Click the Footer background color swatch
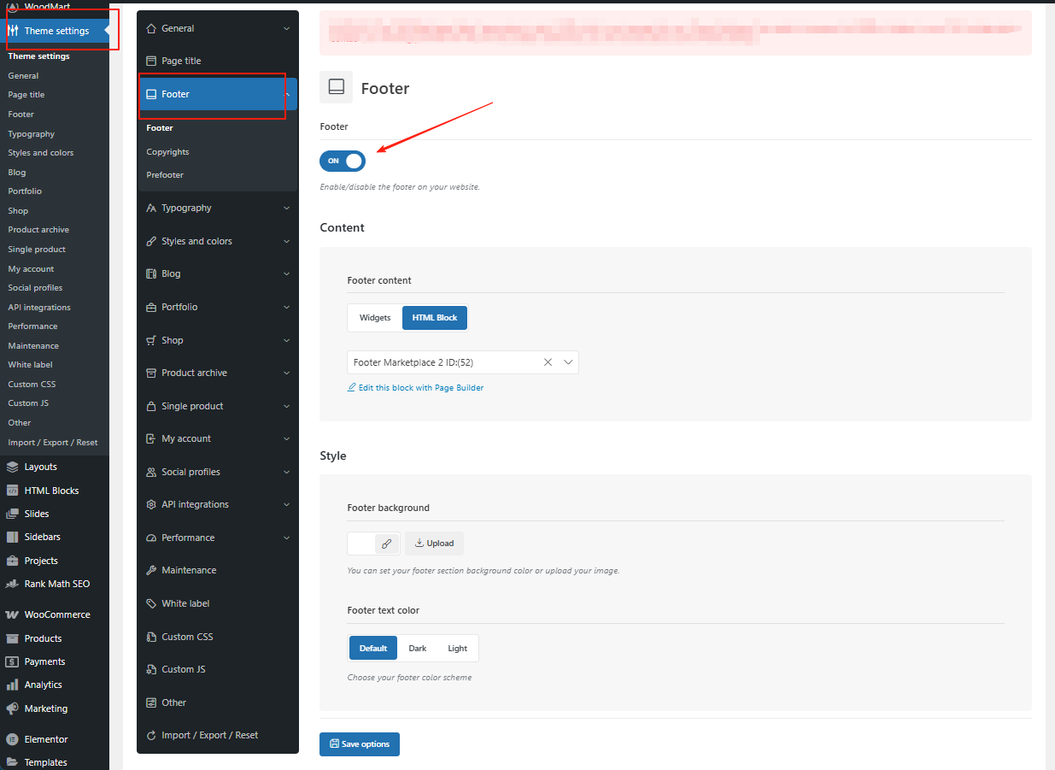Image resolution: width=1055 pixels, height=770 pixels. click(361, 544)
